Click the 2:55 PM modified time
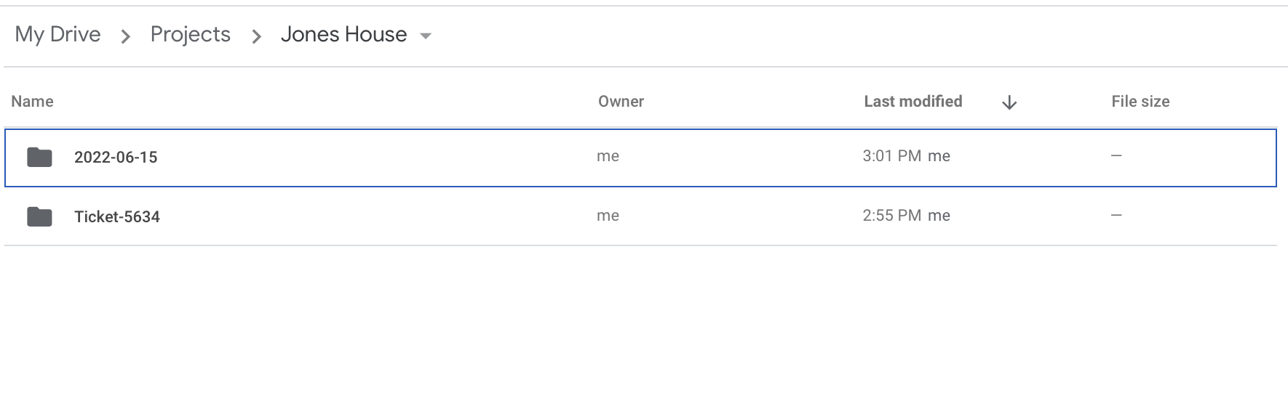This screenshot has width=1288, height=403. (891, 216)
